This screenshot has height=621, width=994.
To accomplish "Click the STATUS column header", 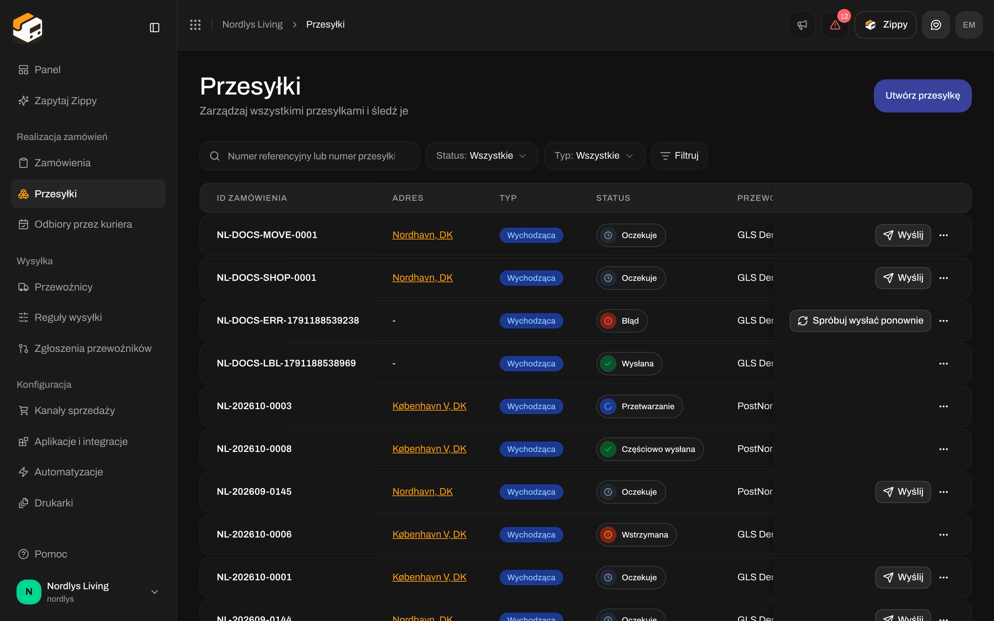I will pyautogui.click(x=613, y=198).
